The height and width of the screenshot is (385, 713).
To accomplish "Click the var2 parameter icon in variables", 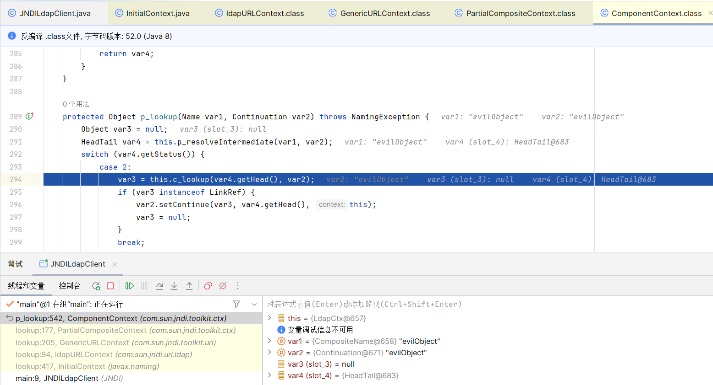I will tap(281, 353).
